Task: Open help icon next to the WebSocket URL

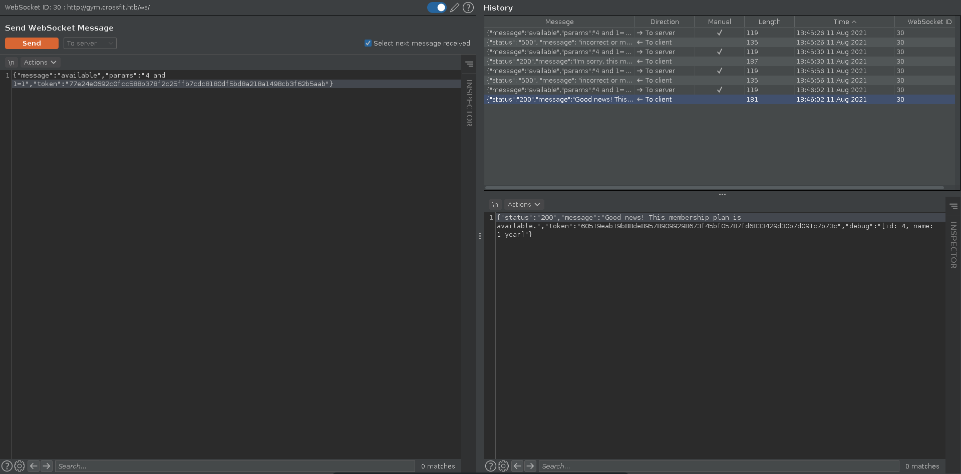Action: coord(468,8)
